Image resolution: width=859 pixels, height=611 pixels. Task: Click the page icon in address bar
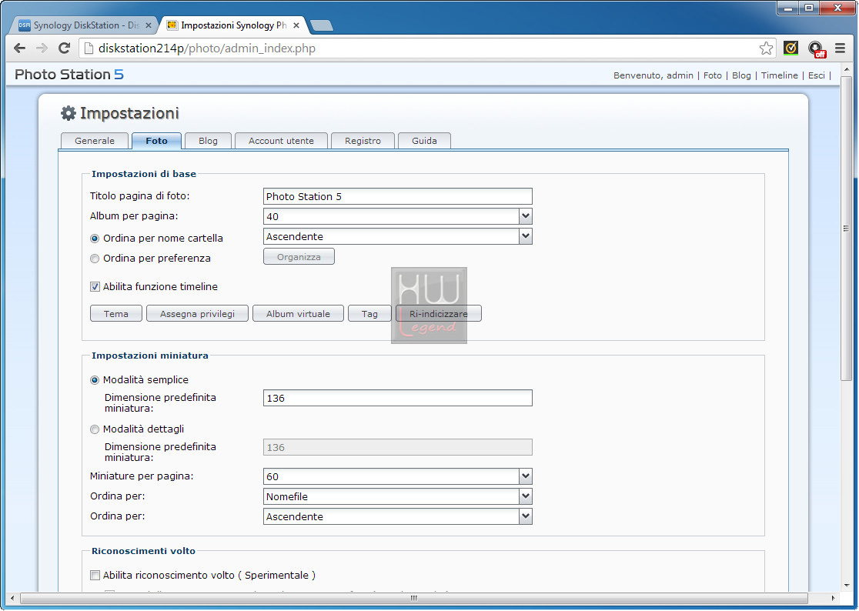pos(89,48)
